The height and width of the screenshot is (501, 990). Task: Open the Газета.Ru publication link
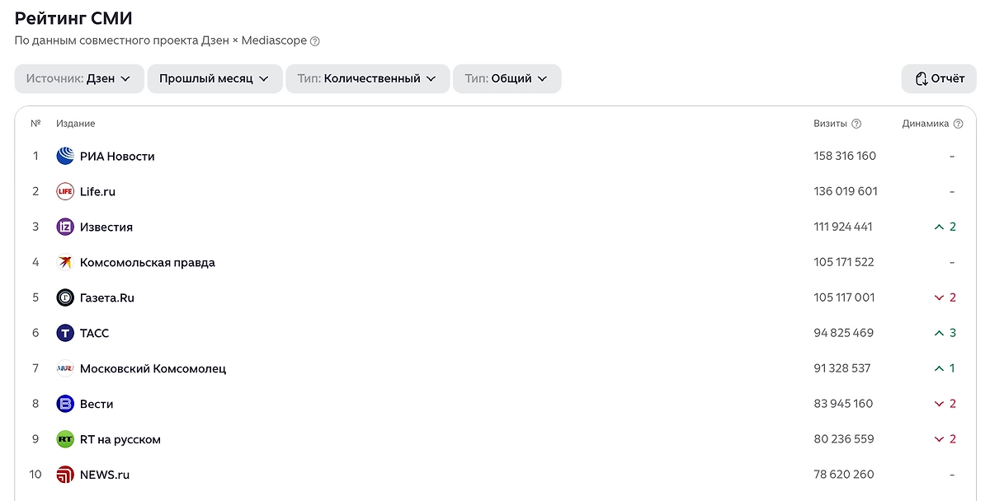tap(107, 297)
